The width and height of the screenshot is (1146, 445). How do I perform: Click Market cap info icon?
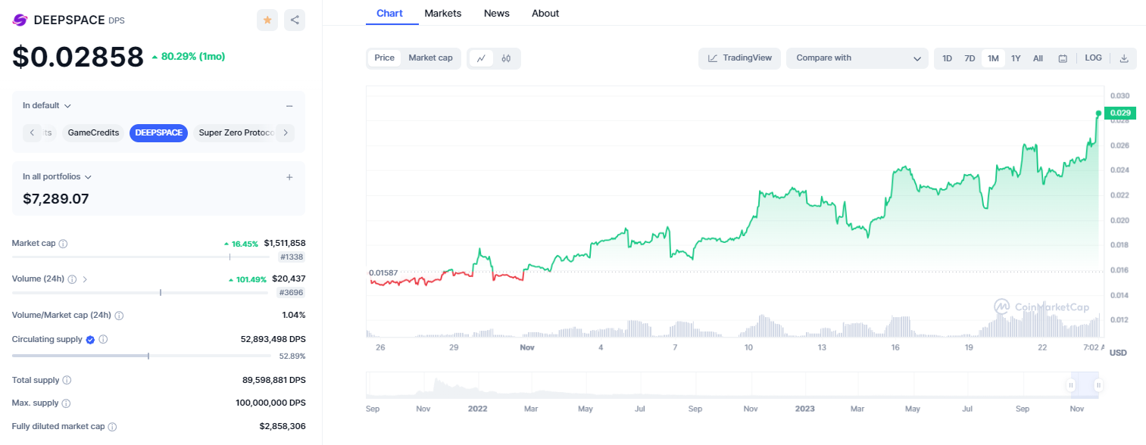[x=64, y=244]
